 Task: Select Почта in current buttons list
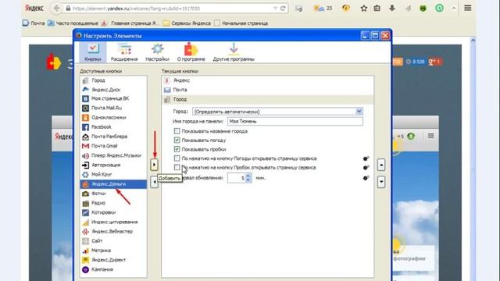click(x=267, y=90)
